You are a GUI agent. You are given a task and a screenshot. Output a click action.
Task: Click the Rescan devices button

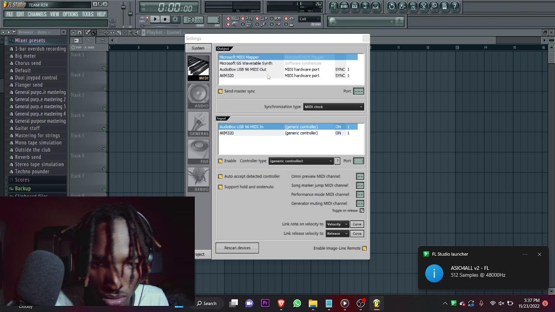(237, 248)
